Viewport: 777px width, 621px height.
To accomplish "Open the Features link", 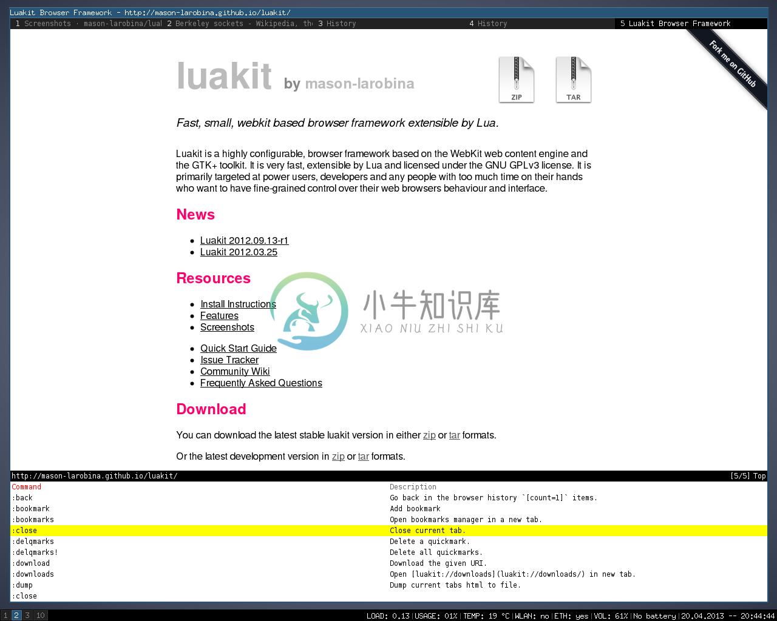I will click(219, 316).
